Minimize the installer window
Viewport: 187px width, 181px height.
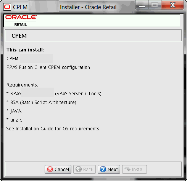(142, 5)
